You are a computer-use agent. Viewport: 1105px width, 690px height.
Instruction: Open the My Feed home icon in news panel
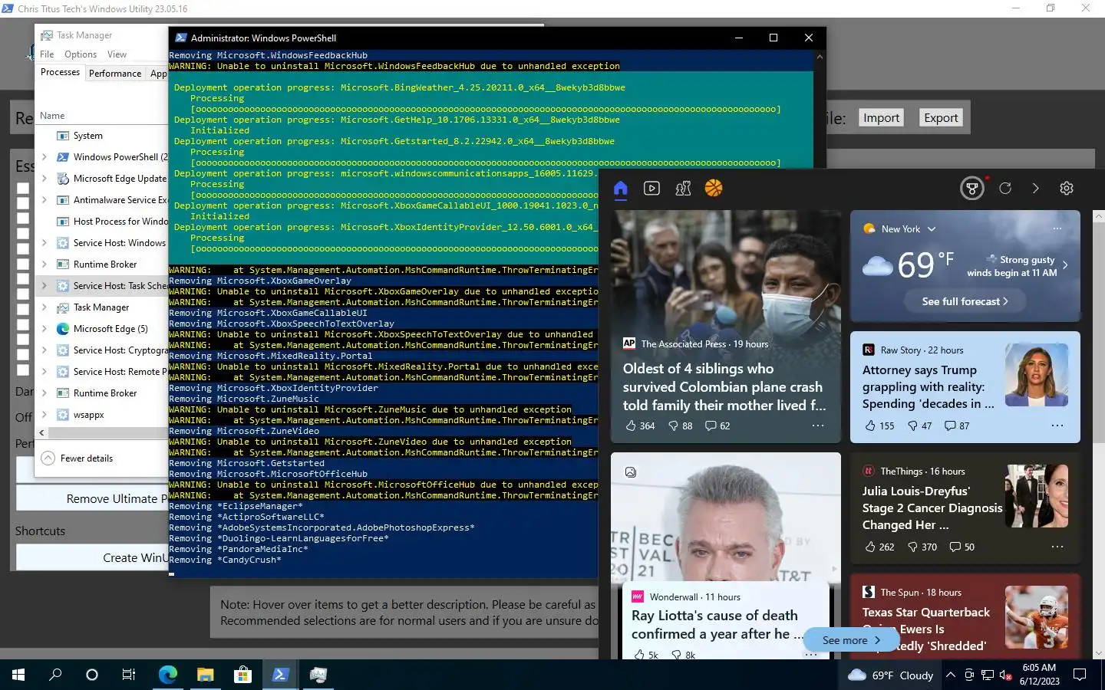(x=621, y=189)
